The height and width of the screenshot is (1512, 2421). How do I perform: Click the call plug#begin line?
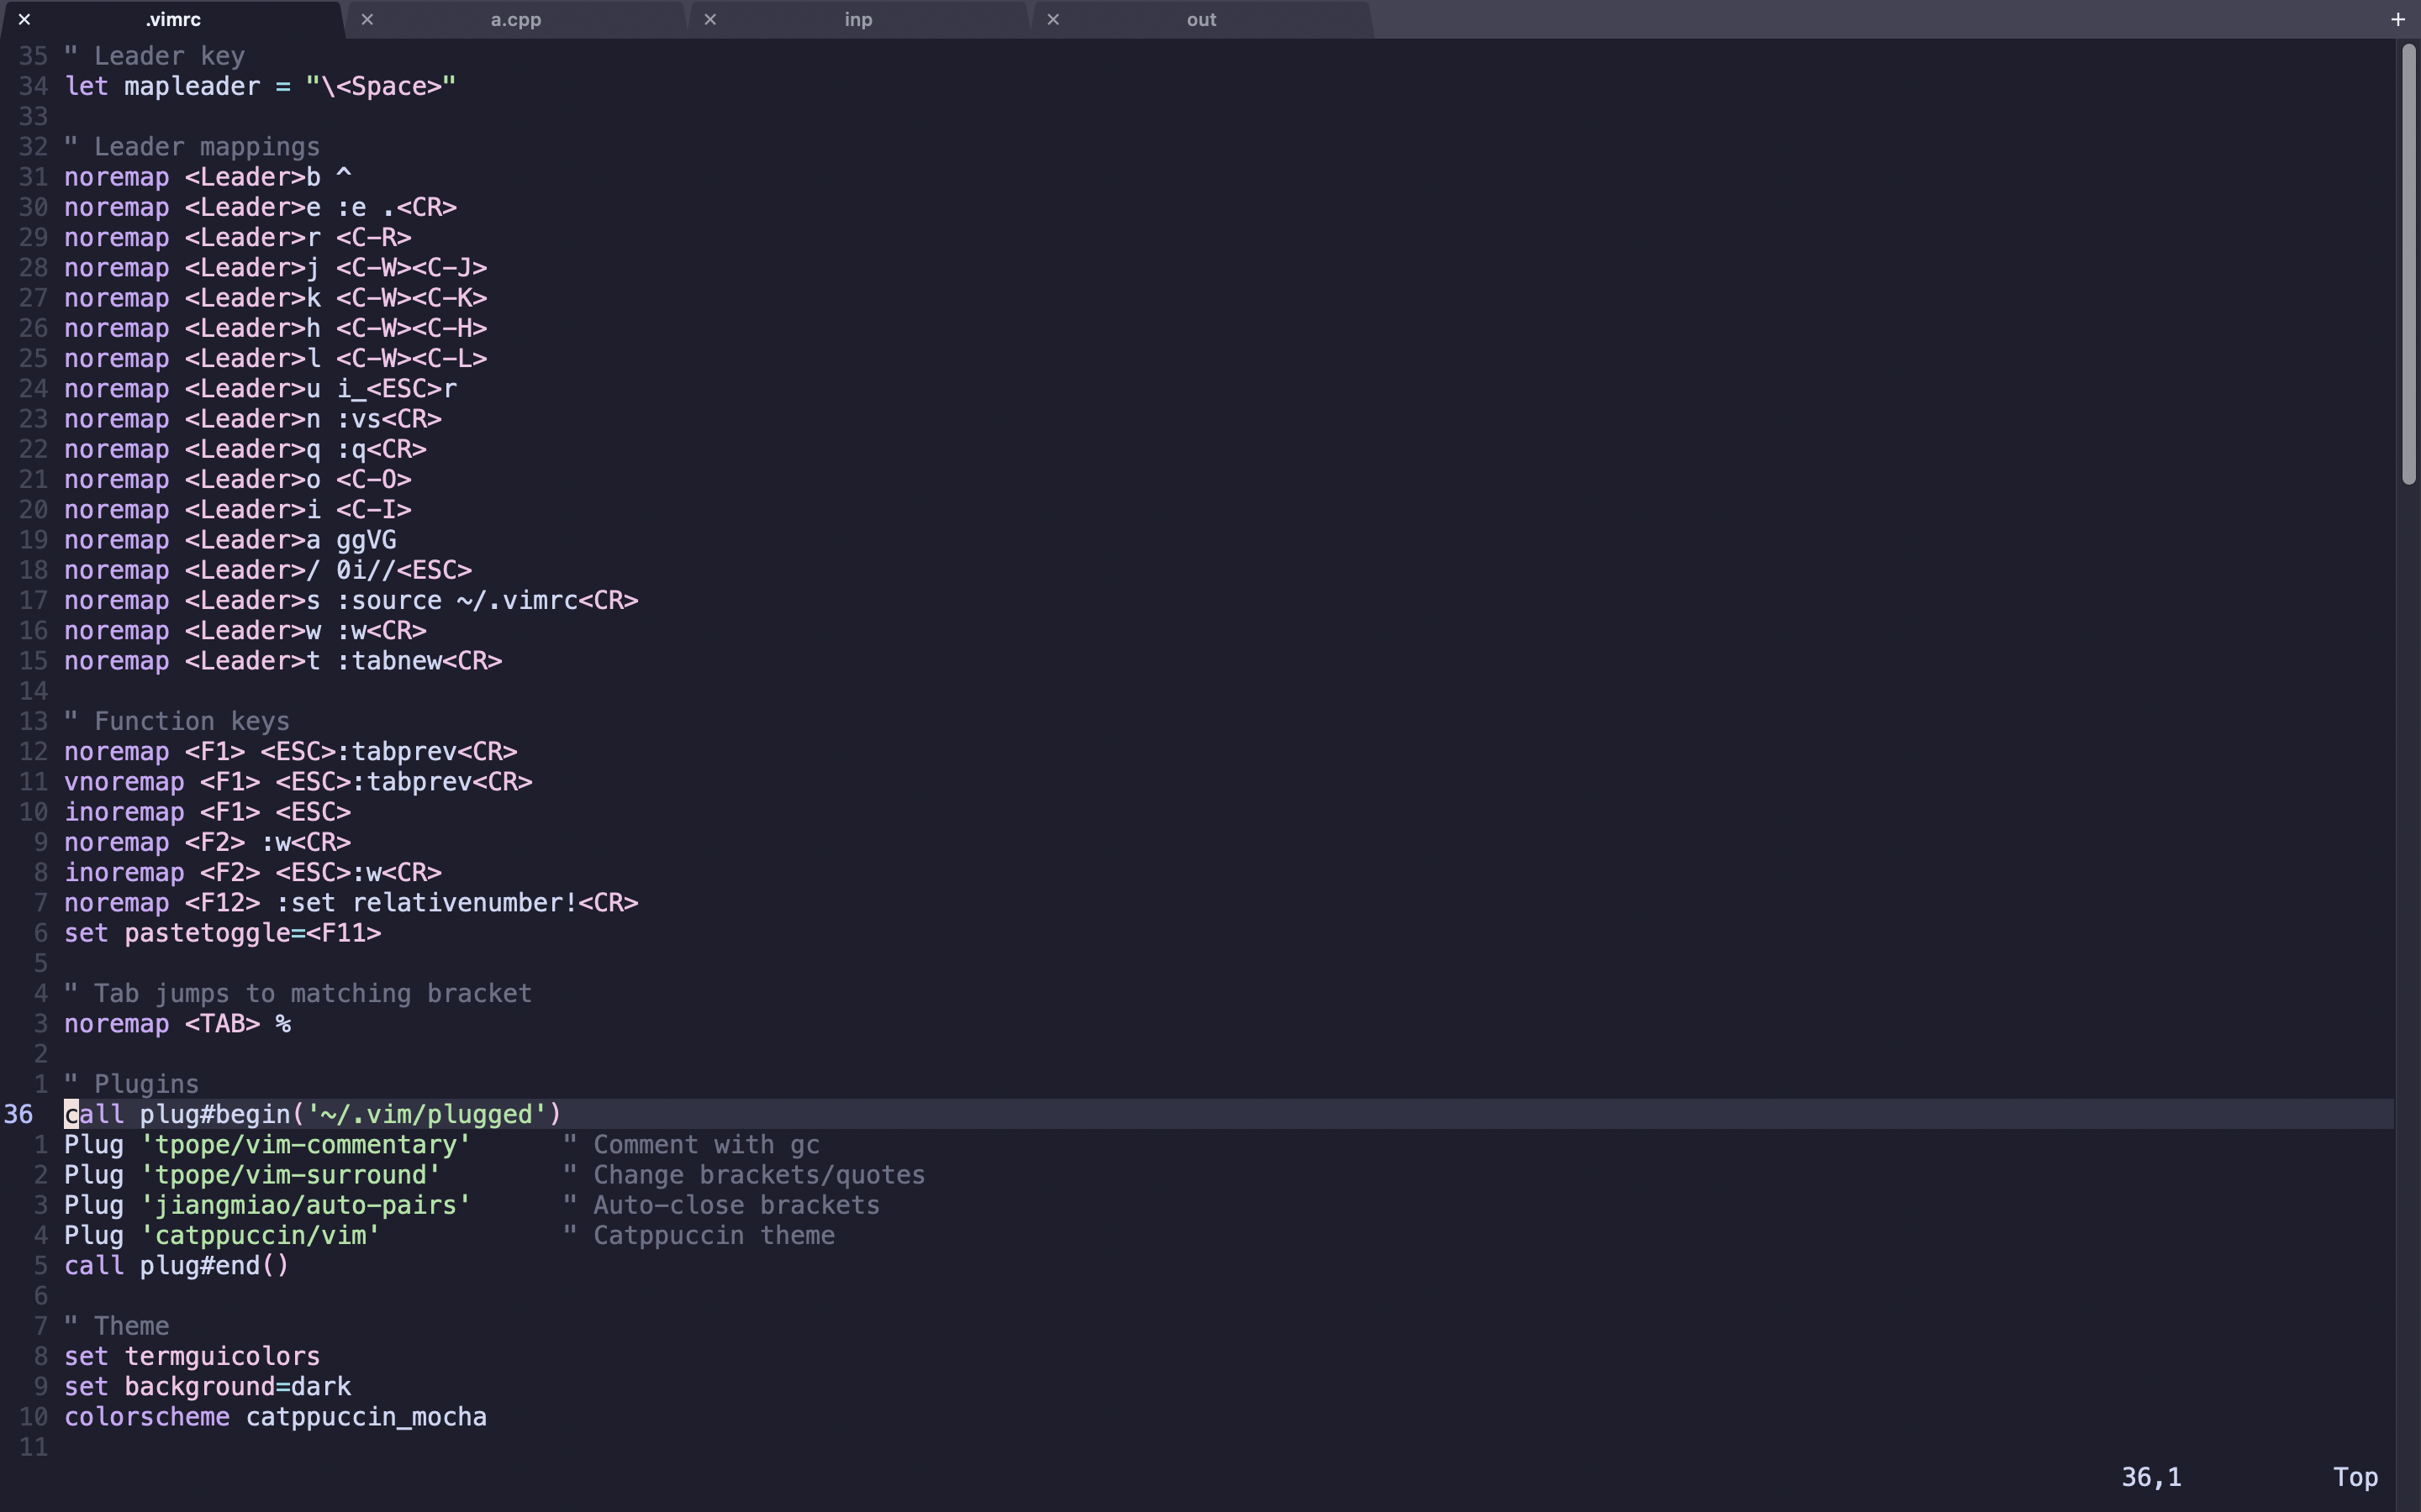[313, 1114]
